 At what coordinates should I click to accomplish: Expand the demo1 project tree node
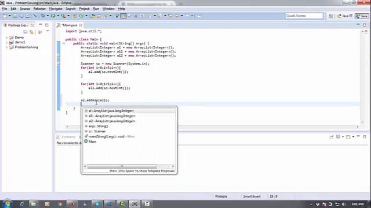pyautogui.click(x=6, y=42)
